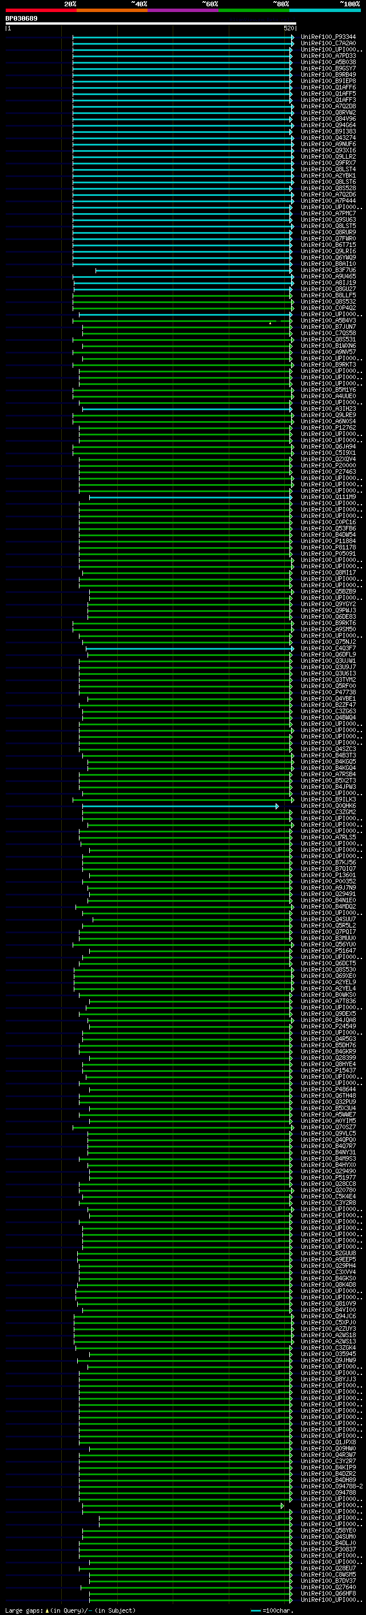Image resolution: width=366 pixels, height=1615 pixels.
Task: Choose the UniRef100_Q8S528 entry
Action: click(x=328, y=188)
